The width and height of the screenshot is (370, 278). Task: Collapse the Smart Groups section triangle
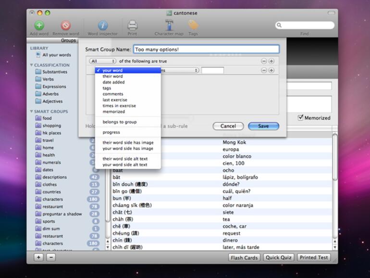point(32,112)
